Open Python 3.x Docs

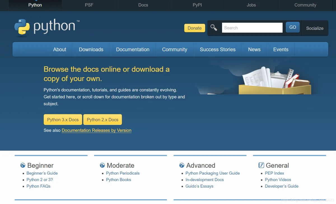click(x=63, y=119)
